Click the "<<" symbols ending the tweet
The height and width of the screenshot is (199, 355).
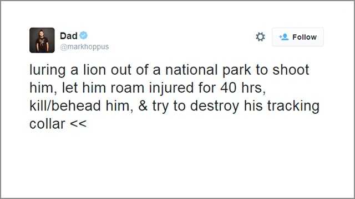click(x=78, y=124)
